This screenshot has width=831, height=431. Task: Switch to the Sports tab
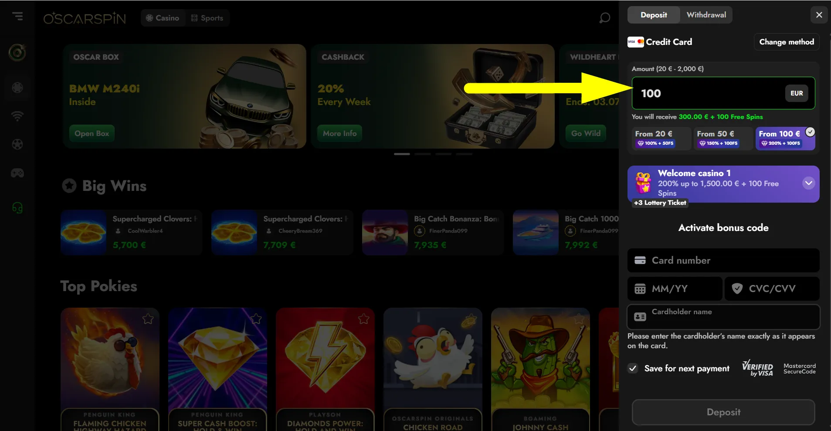pos(207,18)
